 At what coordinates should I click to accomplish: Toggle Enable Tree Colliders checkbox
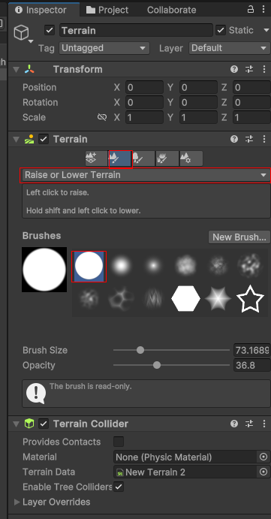click(x=119, y=487)
